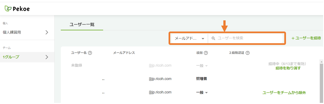
Task: Click the 個人 section label
Action: point(5,23)
